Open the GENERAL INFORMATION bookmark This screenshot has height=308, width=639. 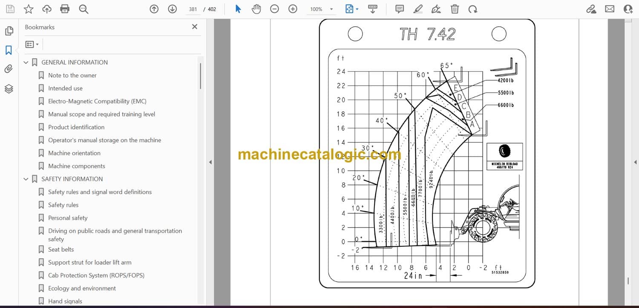(x=75, y=62)
